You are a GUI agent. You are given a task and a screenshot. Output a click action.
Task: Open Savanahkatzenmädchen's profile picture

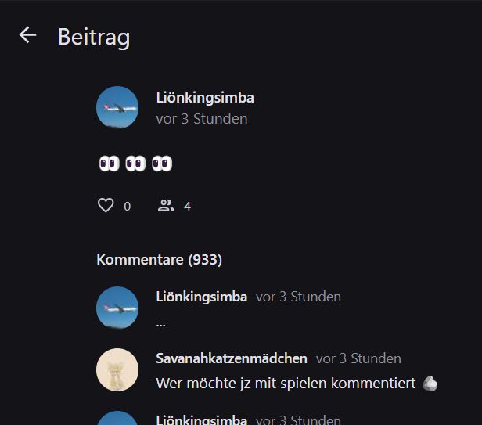point(117,369)
